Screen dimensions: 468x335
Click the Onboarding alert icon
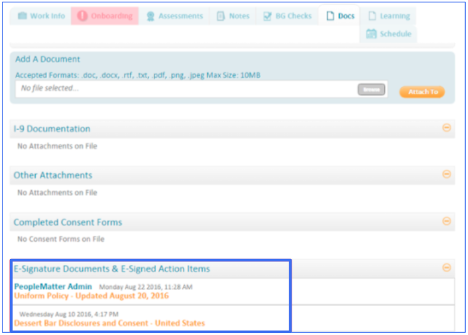point(82,16)
